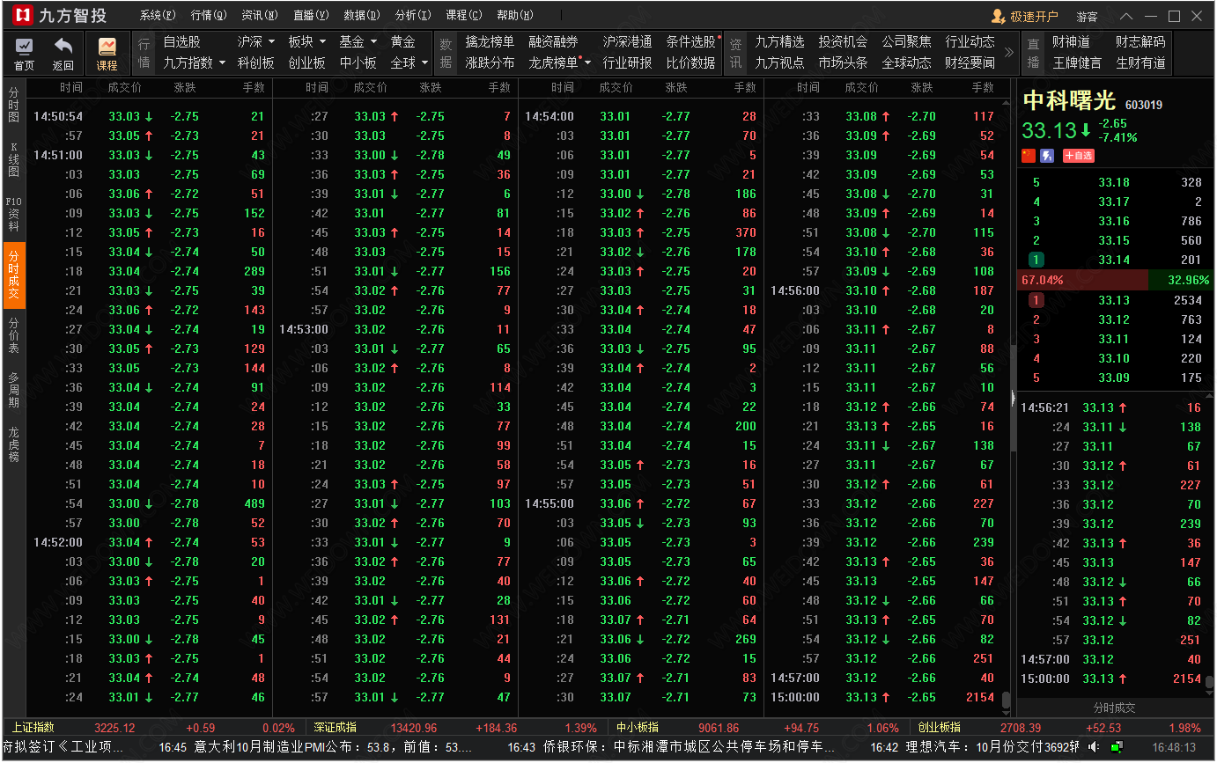Select the 分时成交 side tab
1217x763 pixels.
click(x=14, y=275)
